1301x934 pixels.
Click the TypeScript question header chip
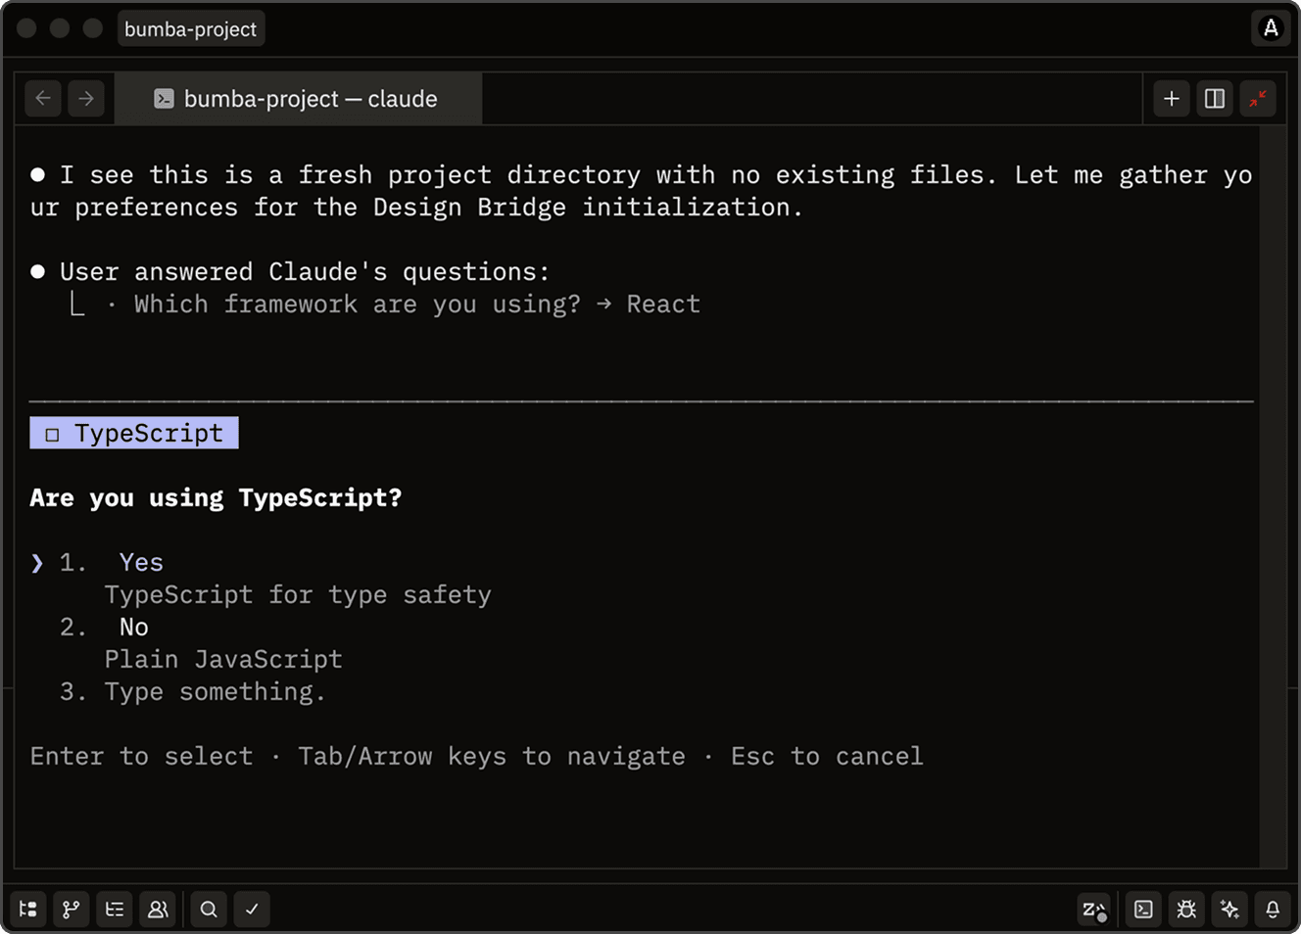pyautogui.click(x=134, y=433)
